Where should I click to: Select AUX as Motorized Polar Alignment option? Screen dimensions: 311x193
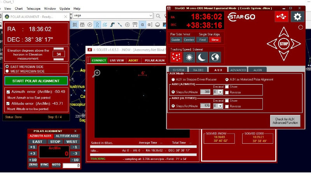point(227,80)
